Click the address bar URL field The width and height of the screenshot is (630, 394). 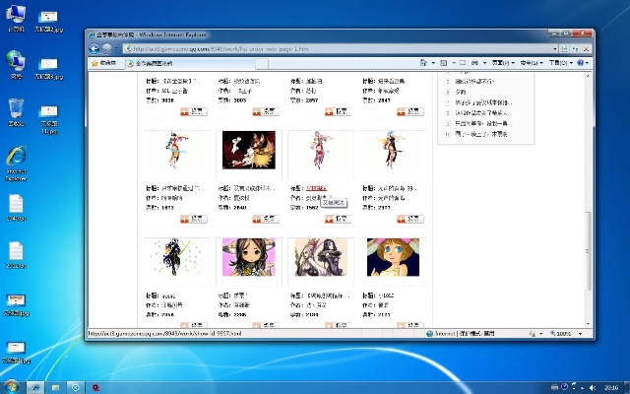point(295,48)
